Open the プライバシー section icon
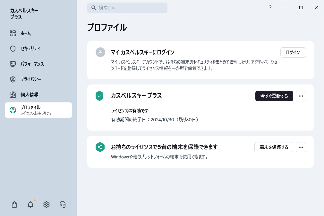This screenshot has width=324, height=216. [x=13, y=79]
